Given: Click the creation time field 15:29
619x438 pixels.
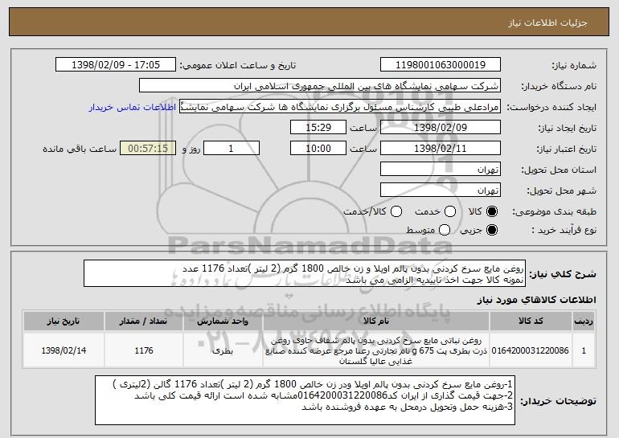Looking at the screenshot, I should [x=318, y=128].
